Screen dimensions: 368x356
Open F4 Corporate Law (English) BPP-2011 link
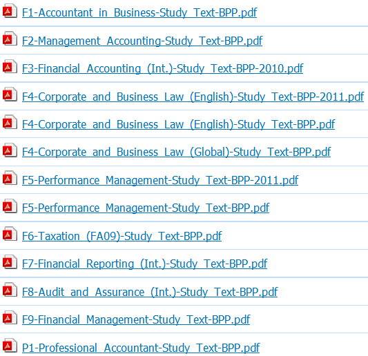pos(193,97)
